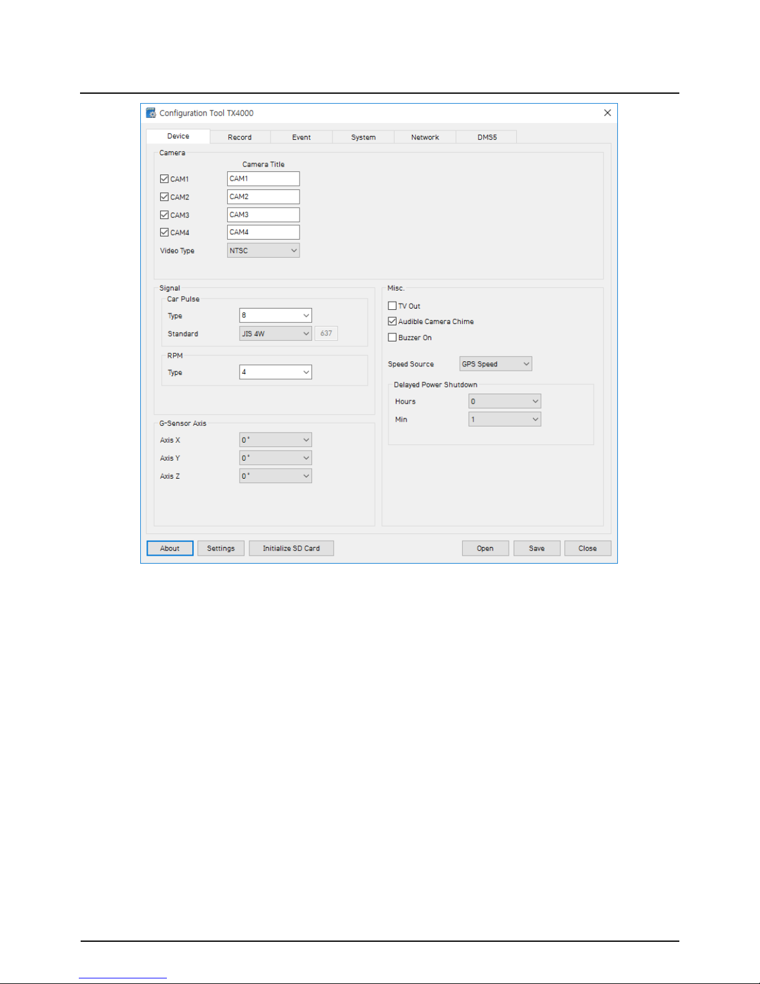Open the Axis Y dropdown
The height and width of the screenshot is (984, 760).
[275, 458]
